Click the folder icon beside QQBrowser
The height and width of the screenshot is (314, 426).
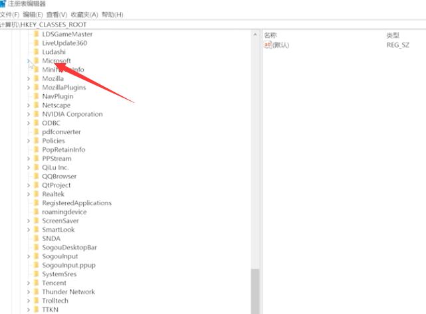click(x=36, y=177)
